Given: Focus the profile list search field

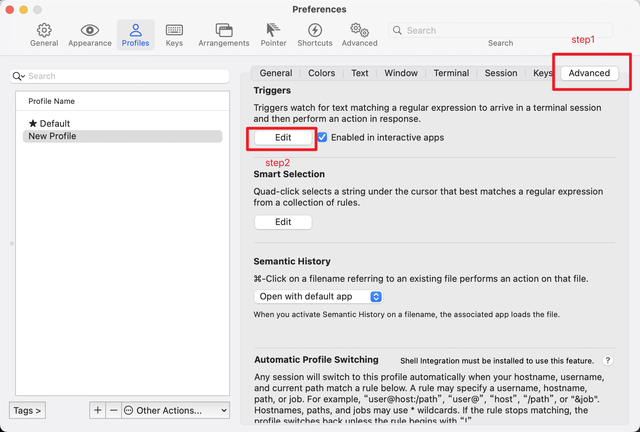Looking at the screenshot, I should pyautogui.click(x=119, y=76).
